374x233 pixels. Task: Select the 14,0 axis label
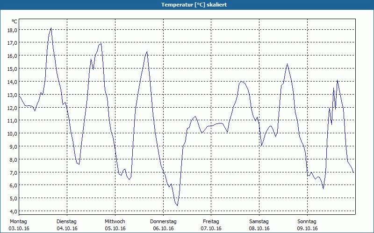(x=12, y=82)
